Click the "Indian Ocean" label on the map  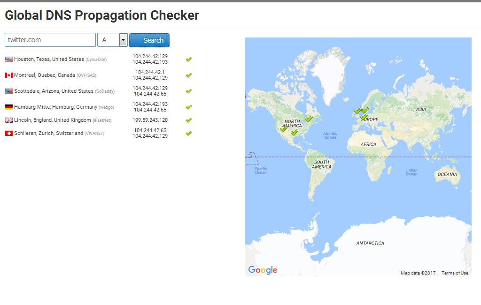pyautogui.click(x=411, y=172)
